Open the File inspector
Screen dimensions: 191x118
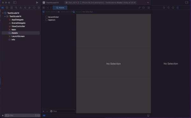point(164,8)
